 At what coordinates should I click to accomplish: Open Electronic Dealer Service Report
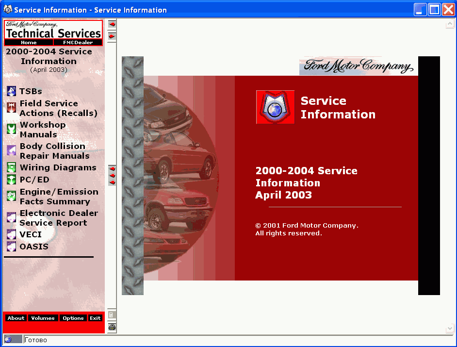point(59,218)
